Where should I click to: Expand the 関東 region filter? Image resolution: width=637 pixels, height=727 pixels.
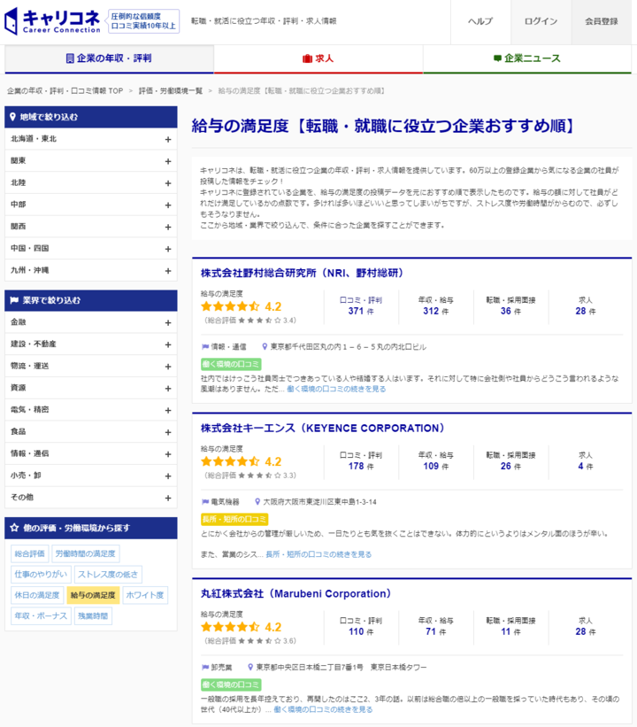91,161
